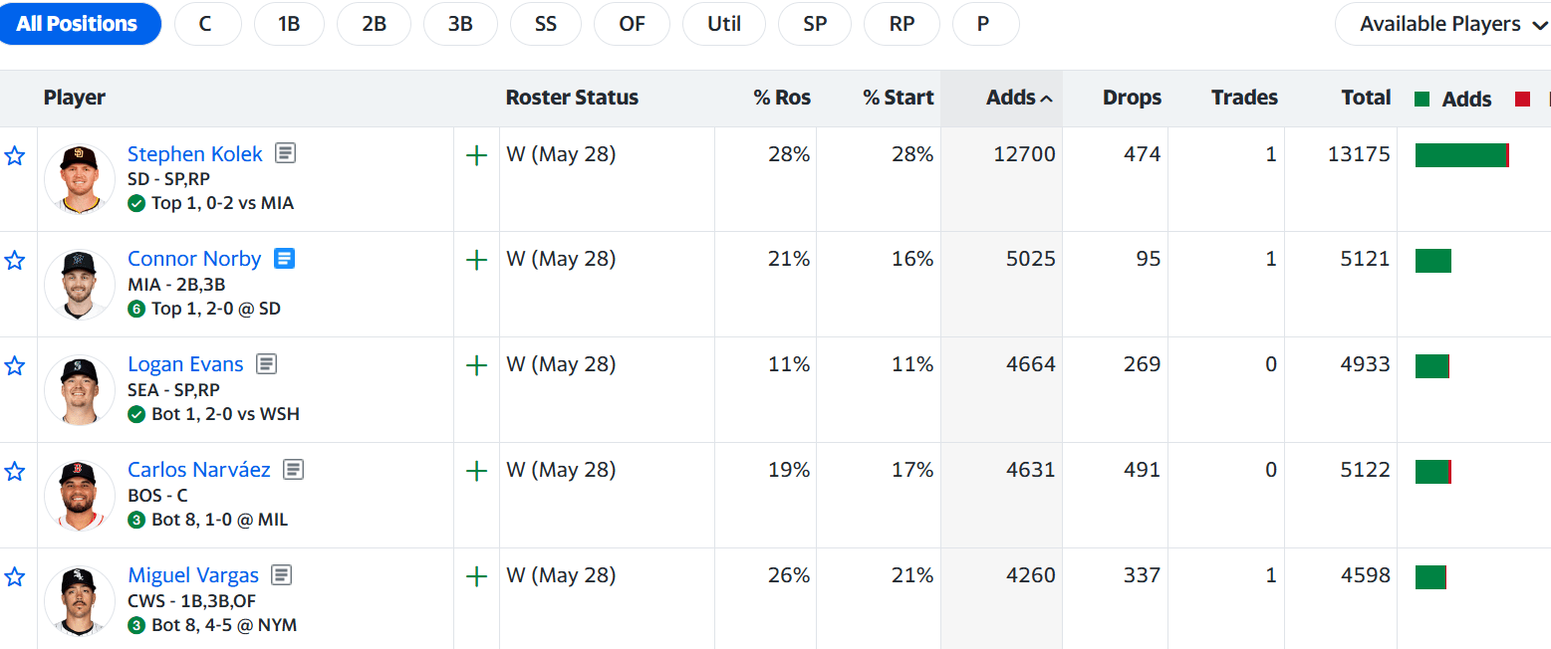This screenshot has height=649, width=1551.
Task: Add Miguel Vargas with plus icon
Action: click(x=477, y=576)
